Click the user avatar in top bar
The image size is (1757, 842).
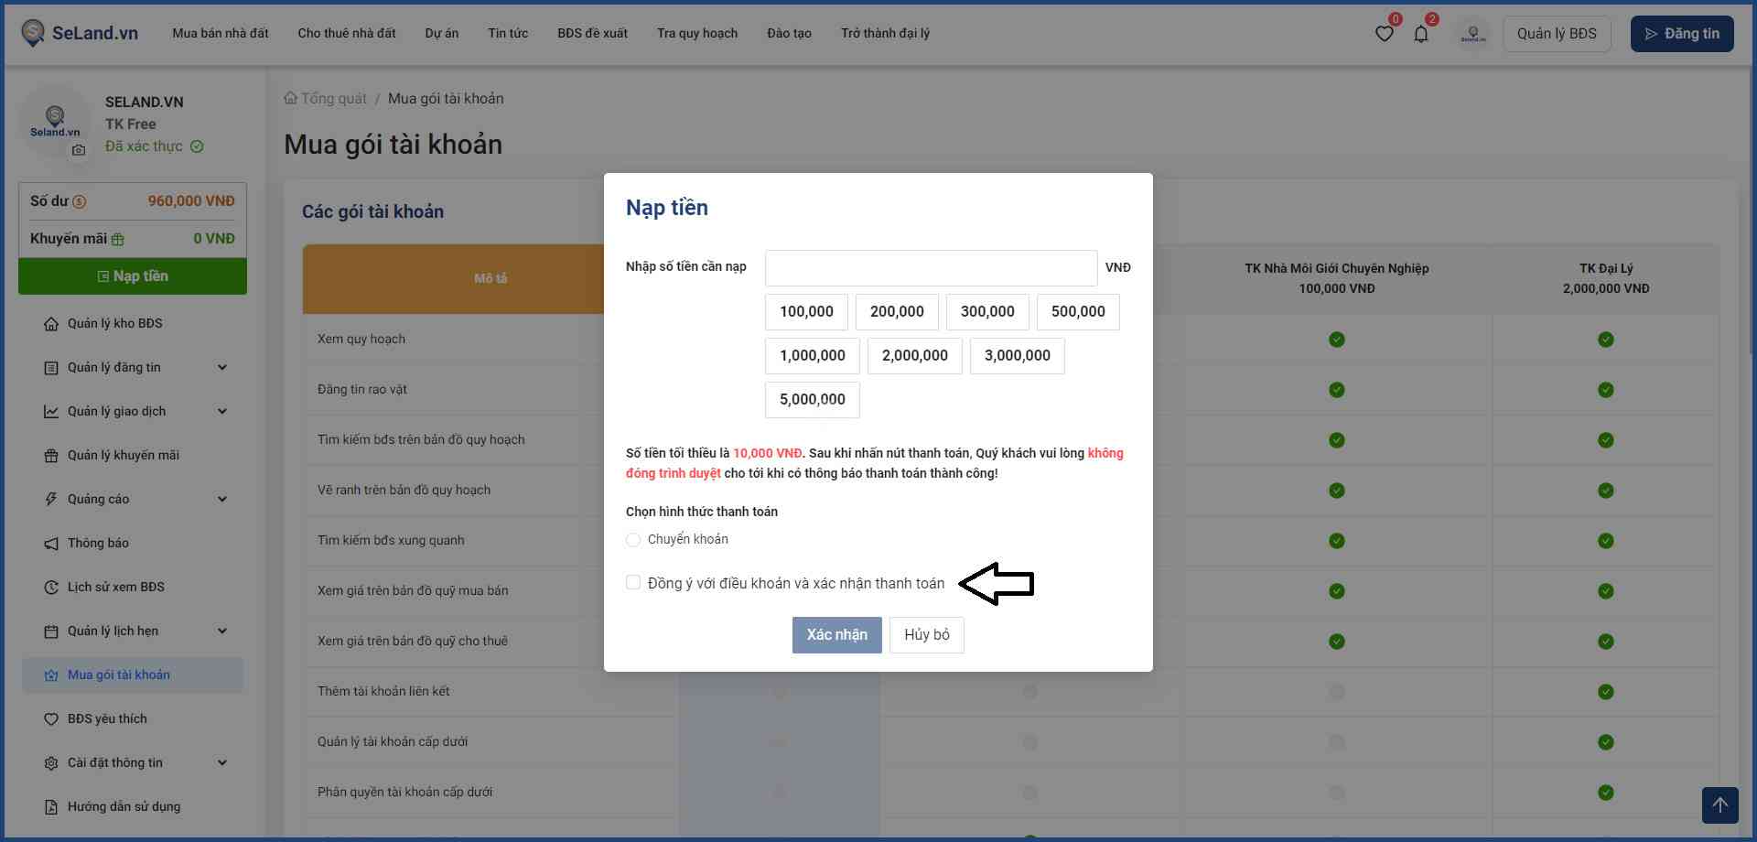point(1472,34)
